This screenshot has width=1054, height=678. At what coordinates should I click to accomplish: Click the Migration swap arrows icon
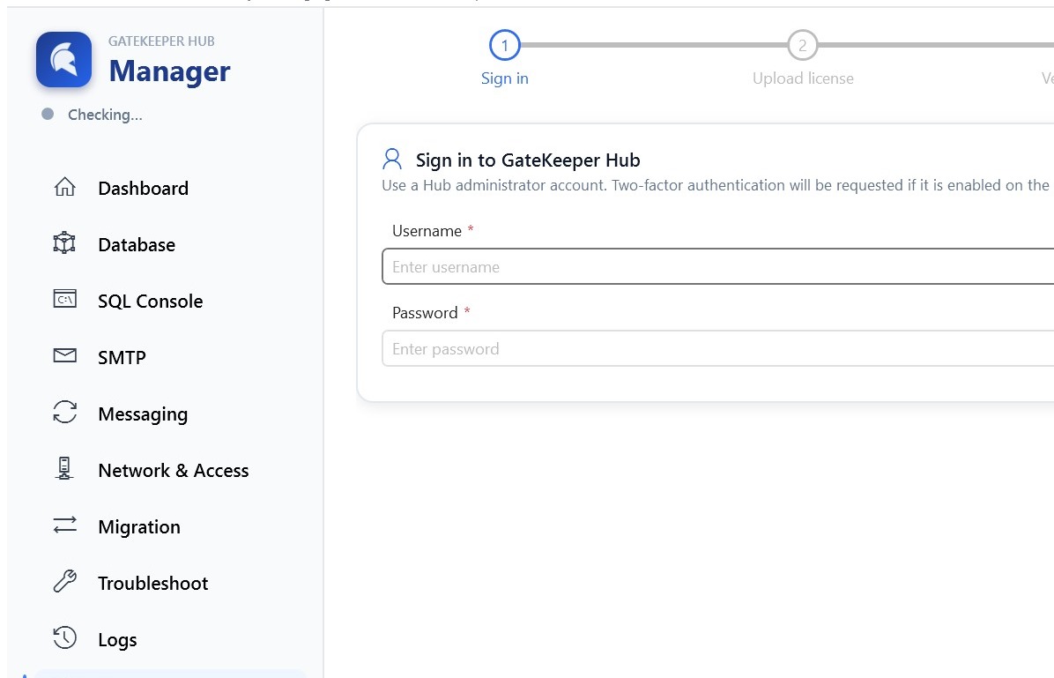point(64,525)
